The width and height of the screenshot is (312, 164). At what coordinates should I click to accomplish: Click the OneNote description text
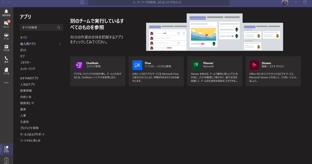97,75
